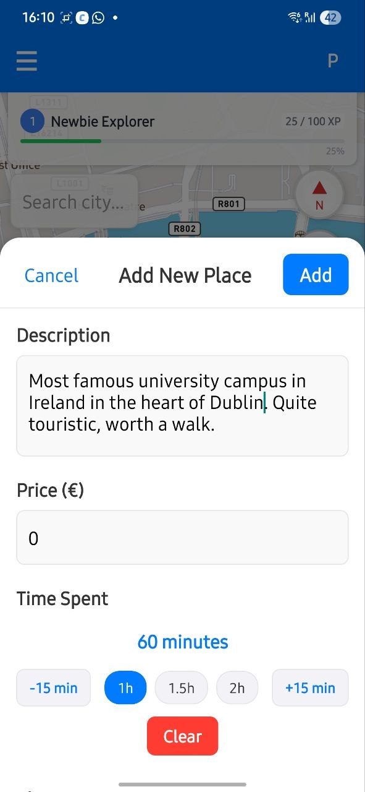The width and height of the screenshot is (365, 792).
Task: Tap the C notification icon in status bar
Action: [x=82, y=17]
